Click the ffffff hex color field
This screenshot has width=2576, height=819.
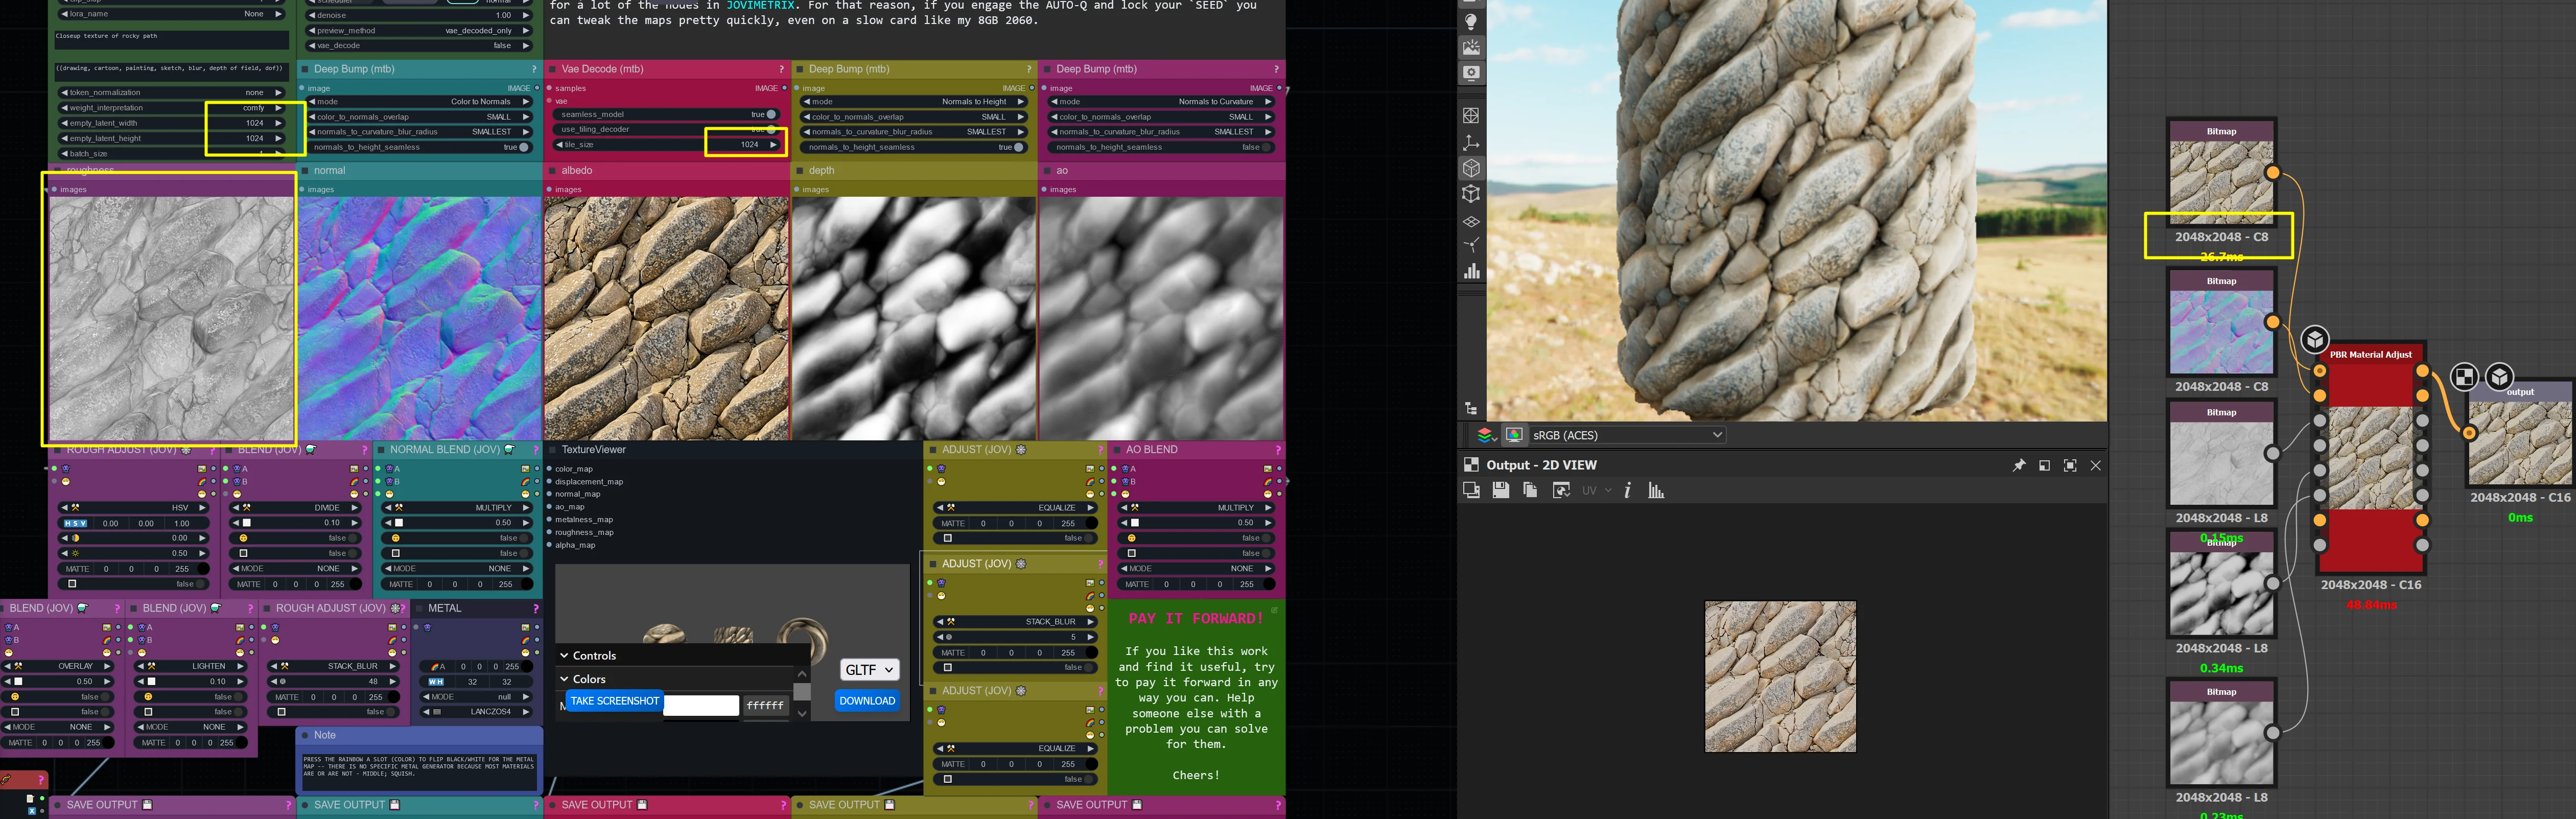pos(765,705)
